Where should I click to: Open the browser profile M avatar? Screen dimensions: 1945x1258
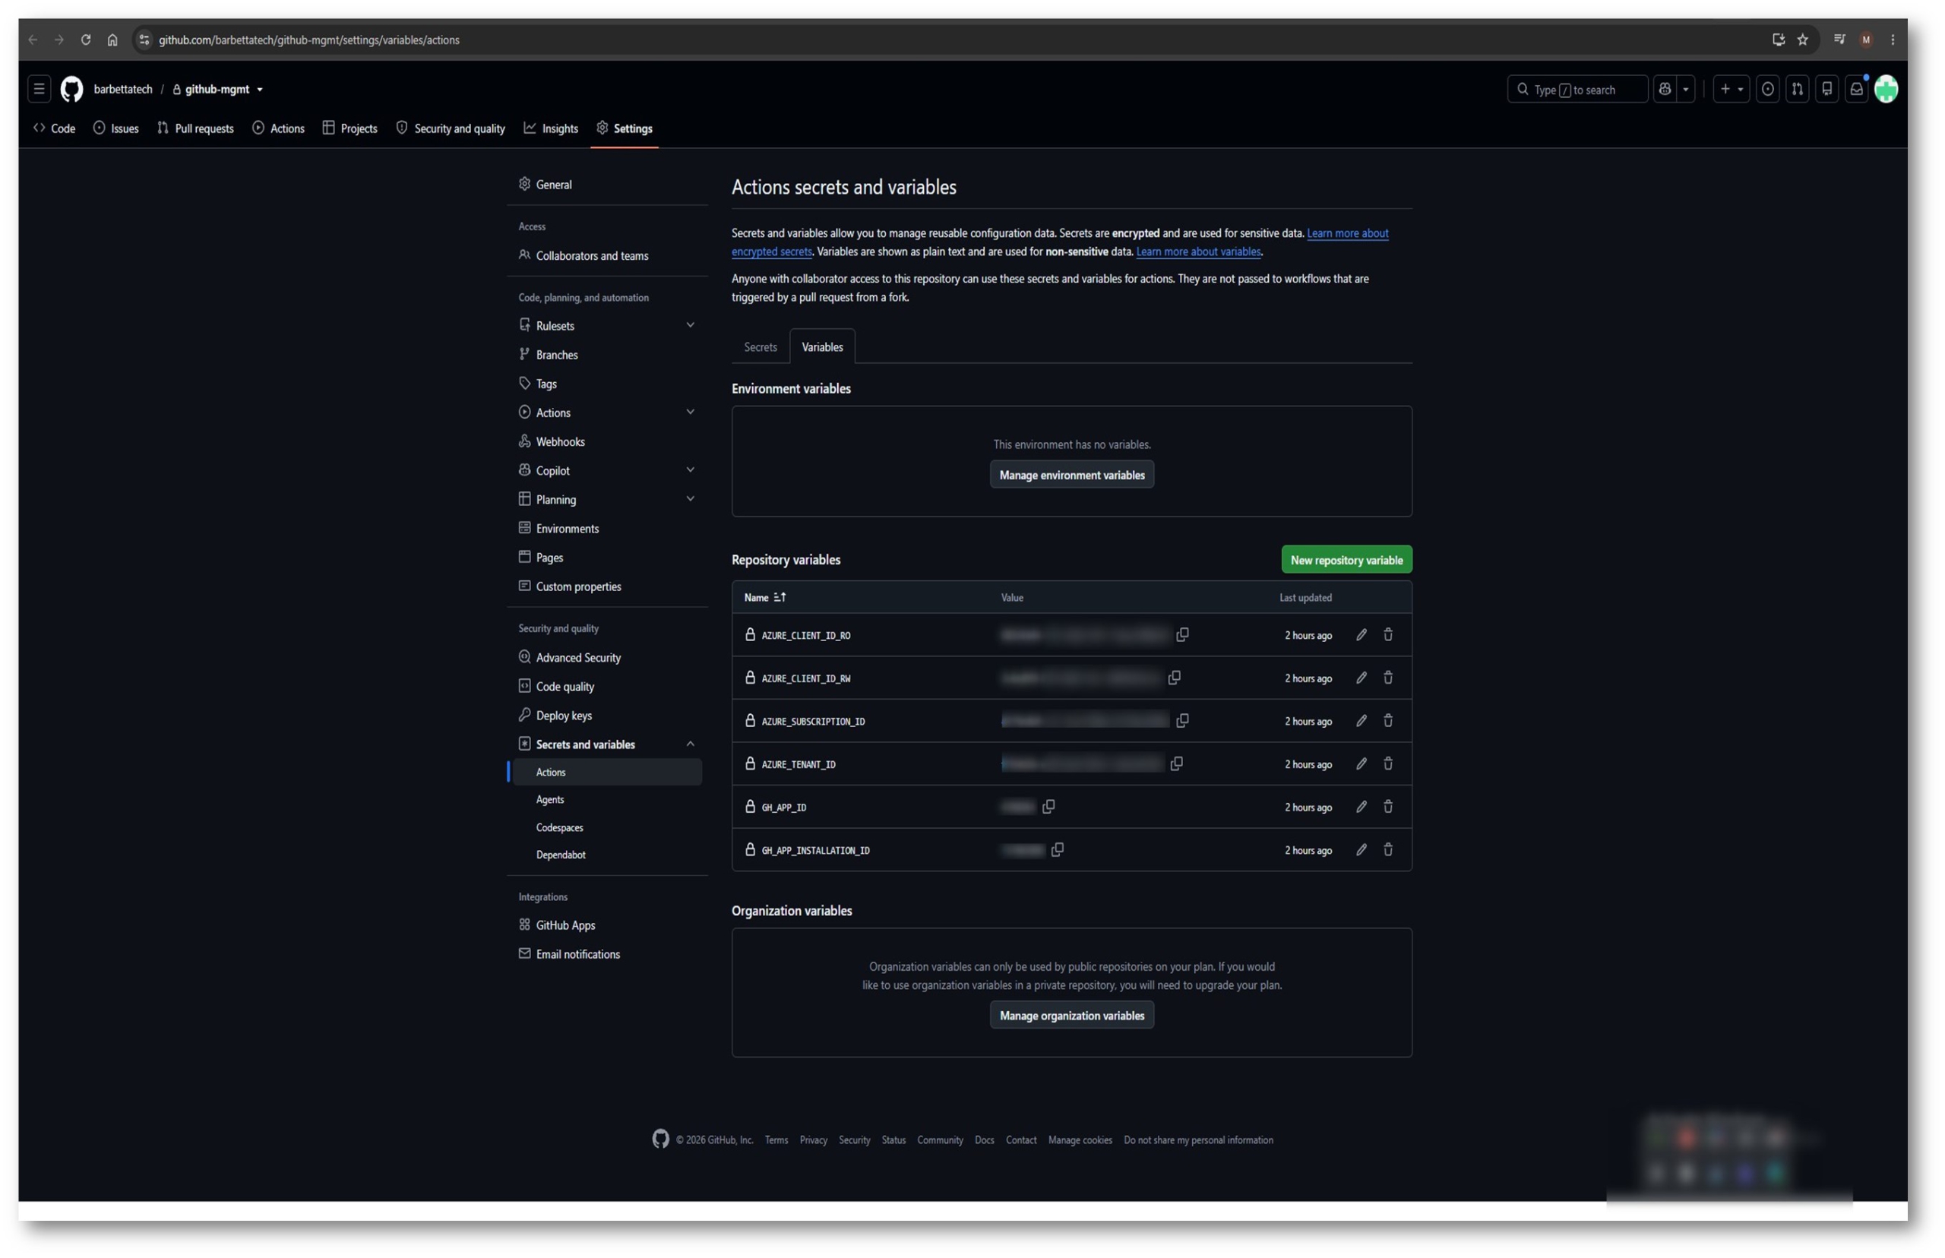[1866, 40]
